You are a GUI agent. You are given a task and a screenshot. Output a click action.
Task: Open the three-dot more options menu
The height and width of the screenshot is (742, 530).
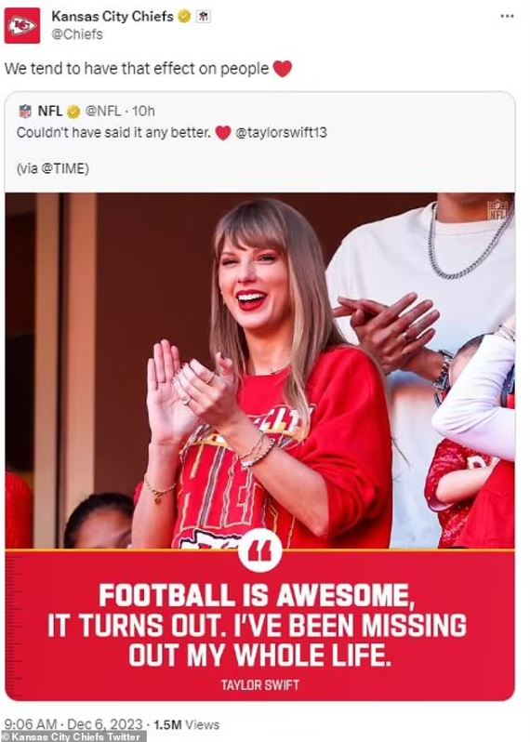[x=507, y=16]
